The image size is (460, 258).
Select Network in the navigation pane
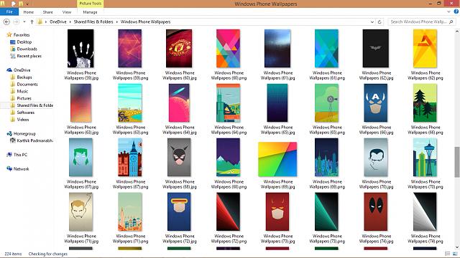coord(21,169)
